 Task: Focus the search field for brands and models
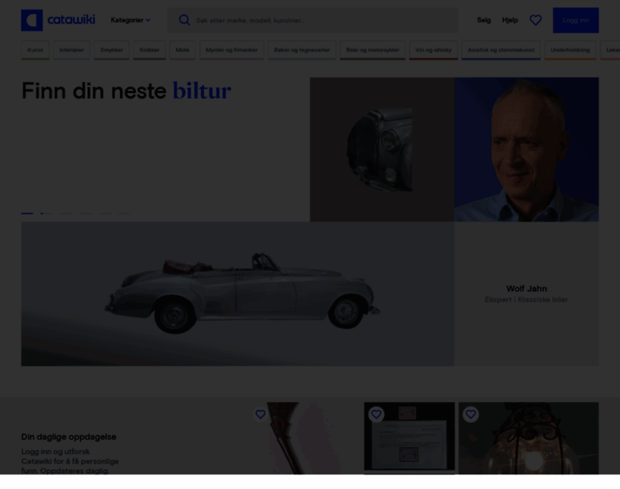tap(312, 20)
